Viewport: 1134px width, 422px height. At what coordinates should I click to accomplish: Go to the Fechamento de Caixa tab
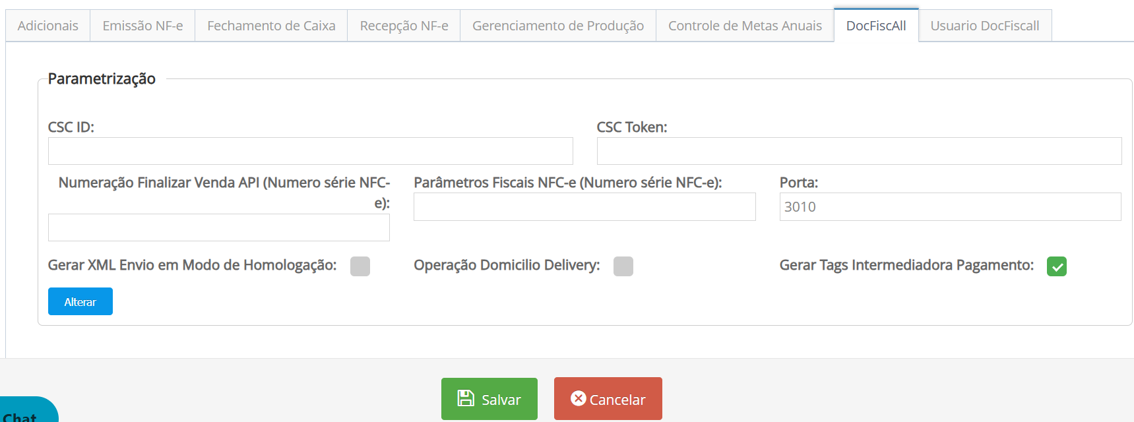pyautogui.click(x=271, y=26)
